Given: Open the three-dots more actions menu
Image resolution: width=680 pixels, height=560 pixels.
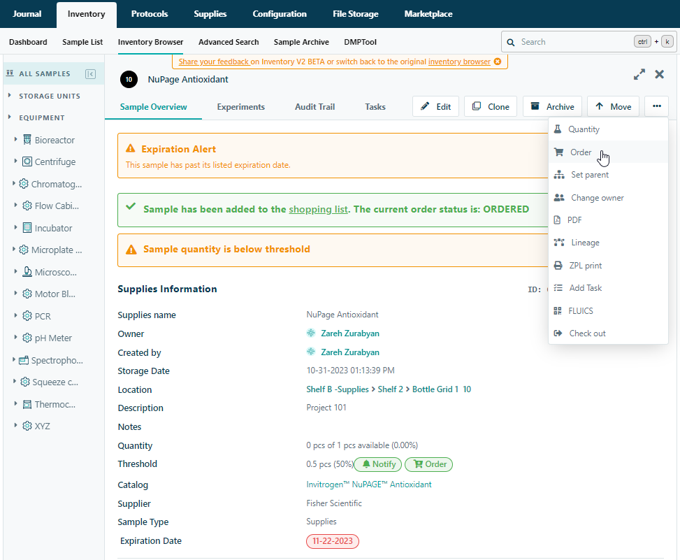Looking at the screenshot, I should point(656,106).
